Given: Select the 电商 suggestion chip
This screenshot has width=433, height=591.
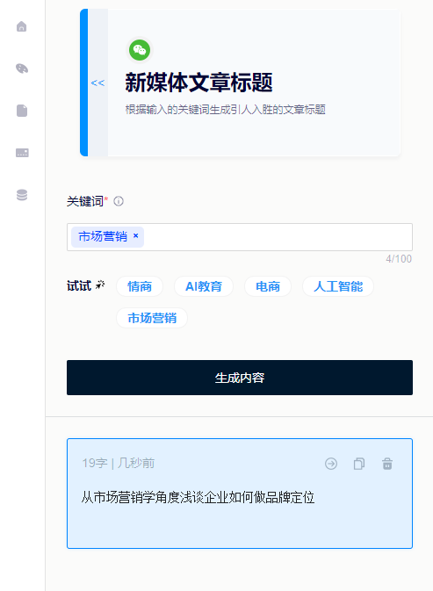Looking at the screenshot, I should point(268,286).
